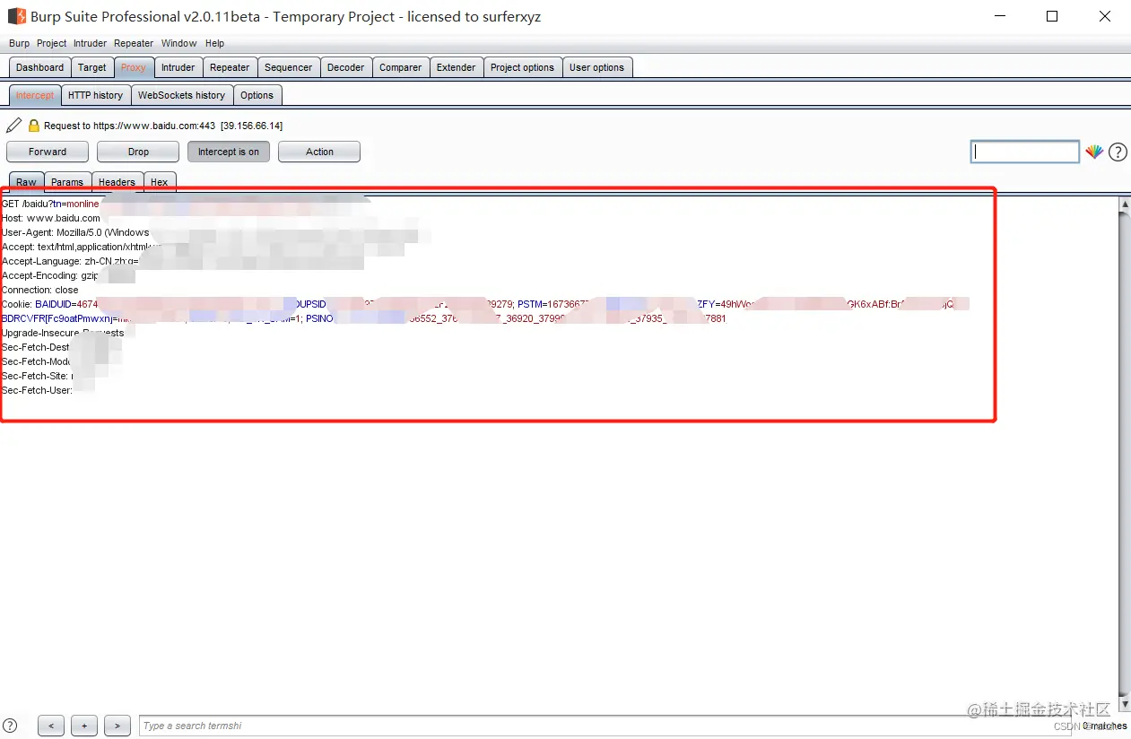Open the Burp menu
Screen dimensions: 1131x739
[19, 43]
